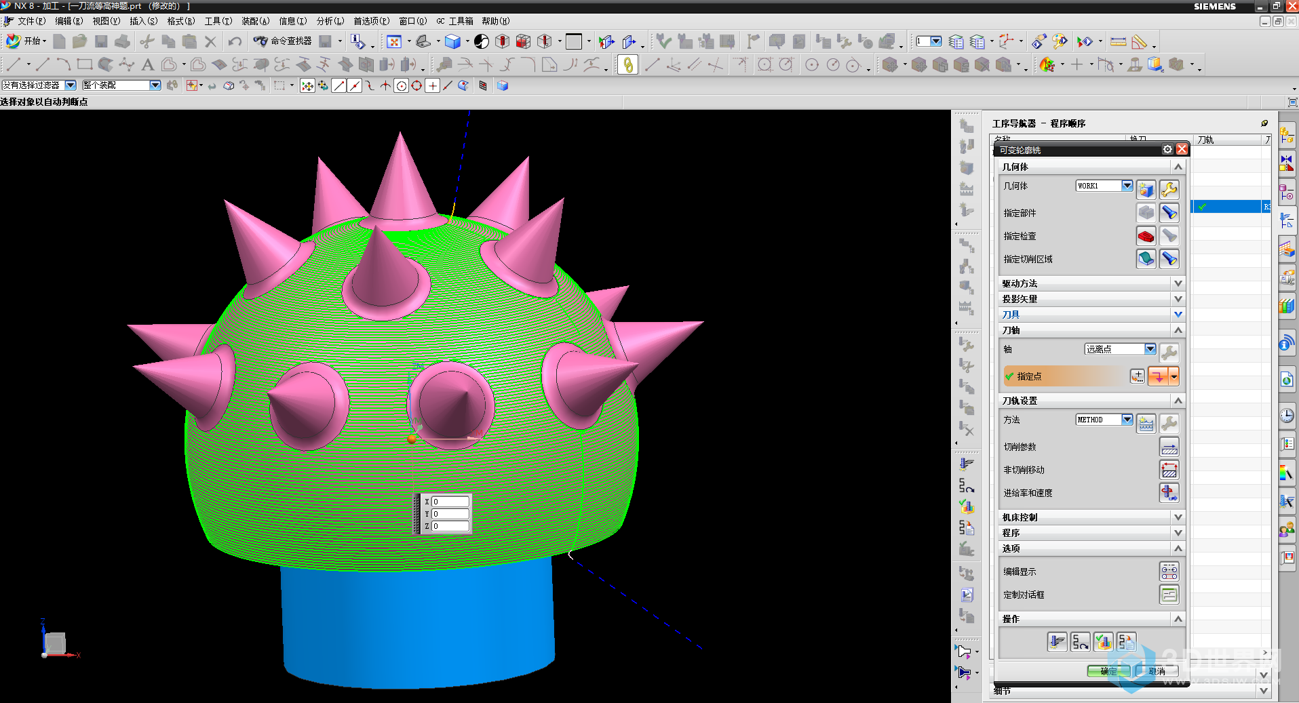Click the Undo arrow in top toolbar
Screen dimensions: 1299x703
click(x=235, y=41)
